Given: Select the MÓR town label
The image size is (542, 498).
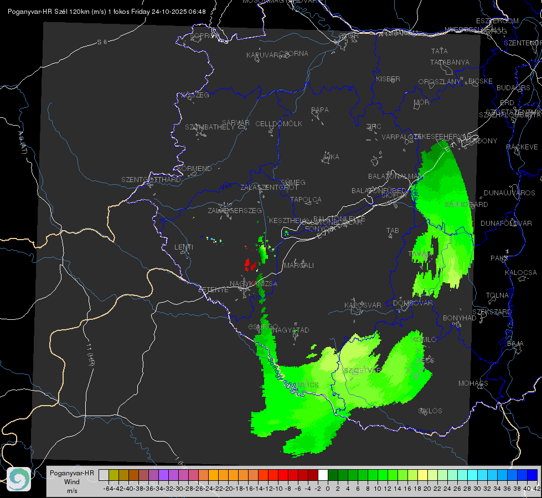Looking at the screenshot, I should pyautogui.click(x=422, y=102).
